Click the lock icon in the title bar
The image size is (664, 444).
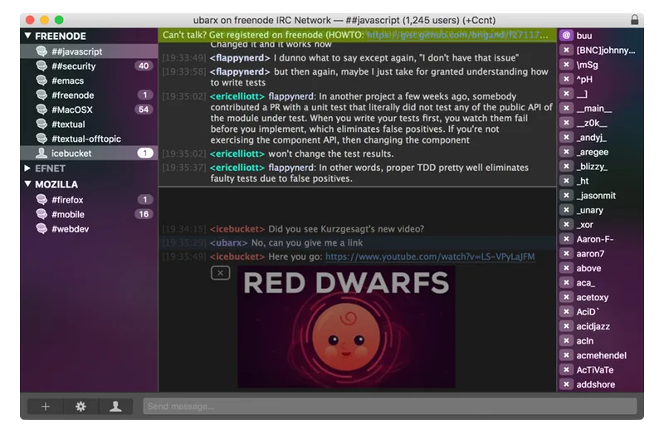634,20
